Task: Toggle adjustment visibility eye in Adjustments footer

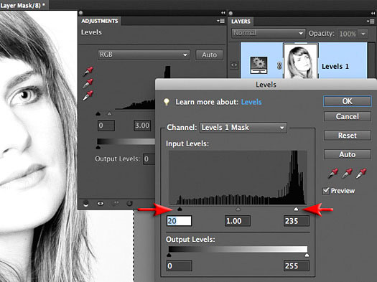Action: (101, 204)
